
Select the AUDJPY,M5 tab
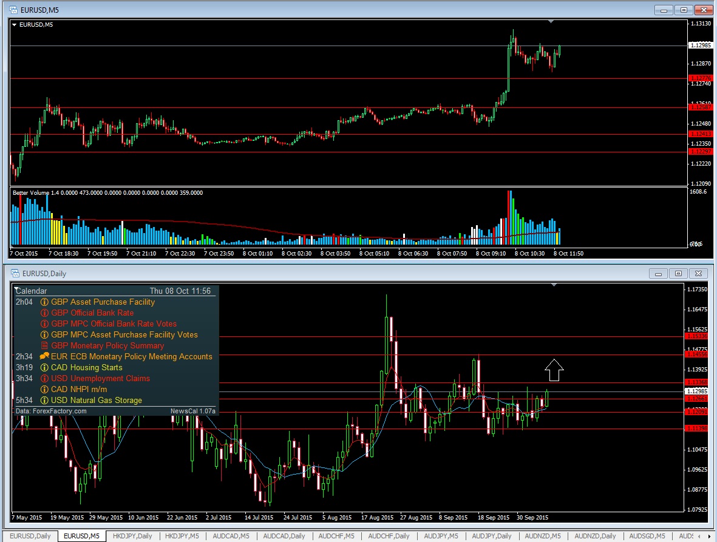point(441,536)
